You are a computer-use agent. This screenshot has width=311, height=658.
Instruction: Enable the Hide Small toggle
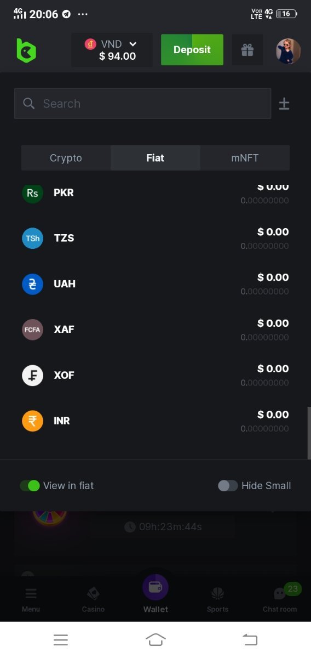pos(228,485)
